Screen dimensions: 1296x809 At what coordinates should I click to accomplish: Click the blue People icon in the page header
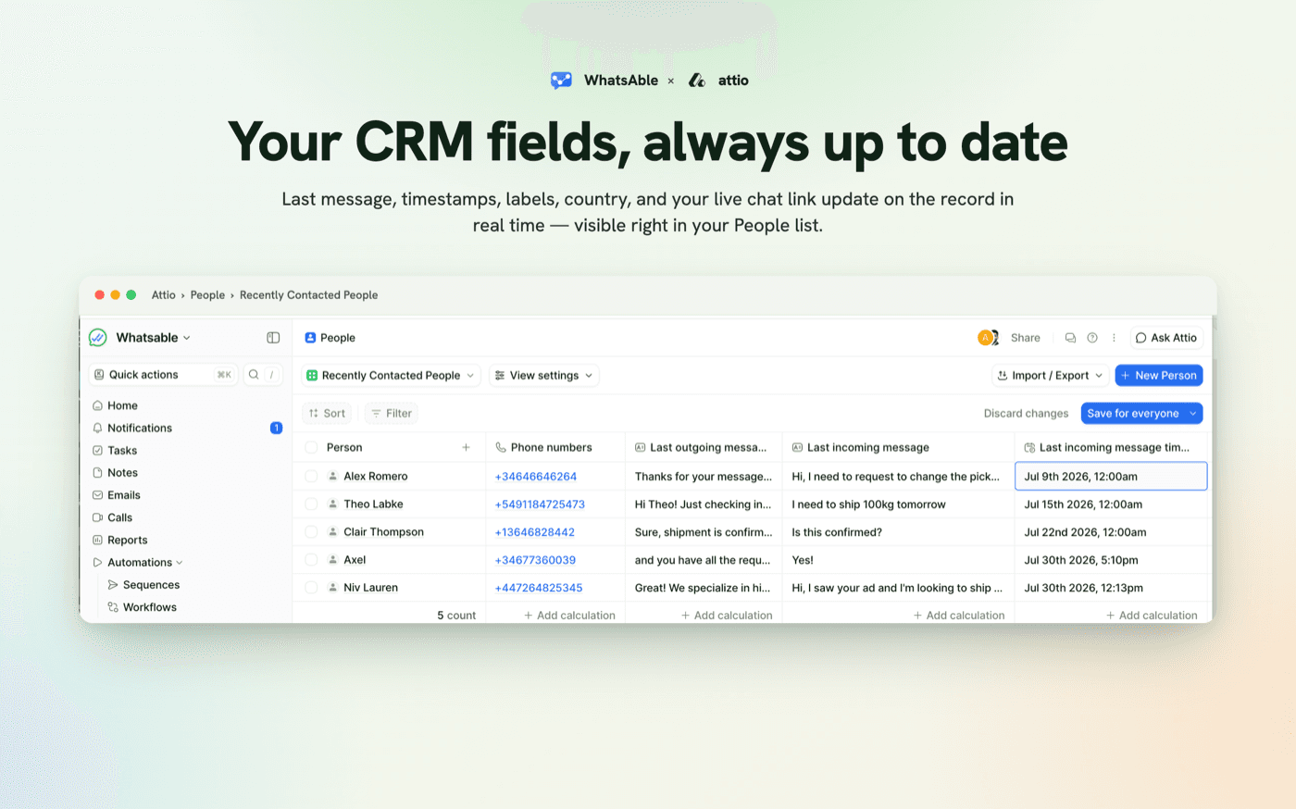310,338
